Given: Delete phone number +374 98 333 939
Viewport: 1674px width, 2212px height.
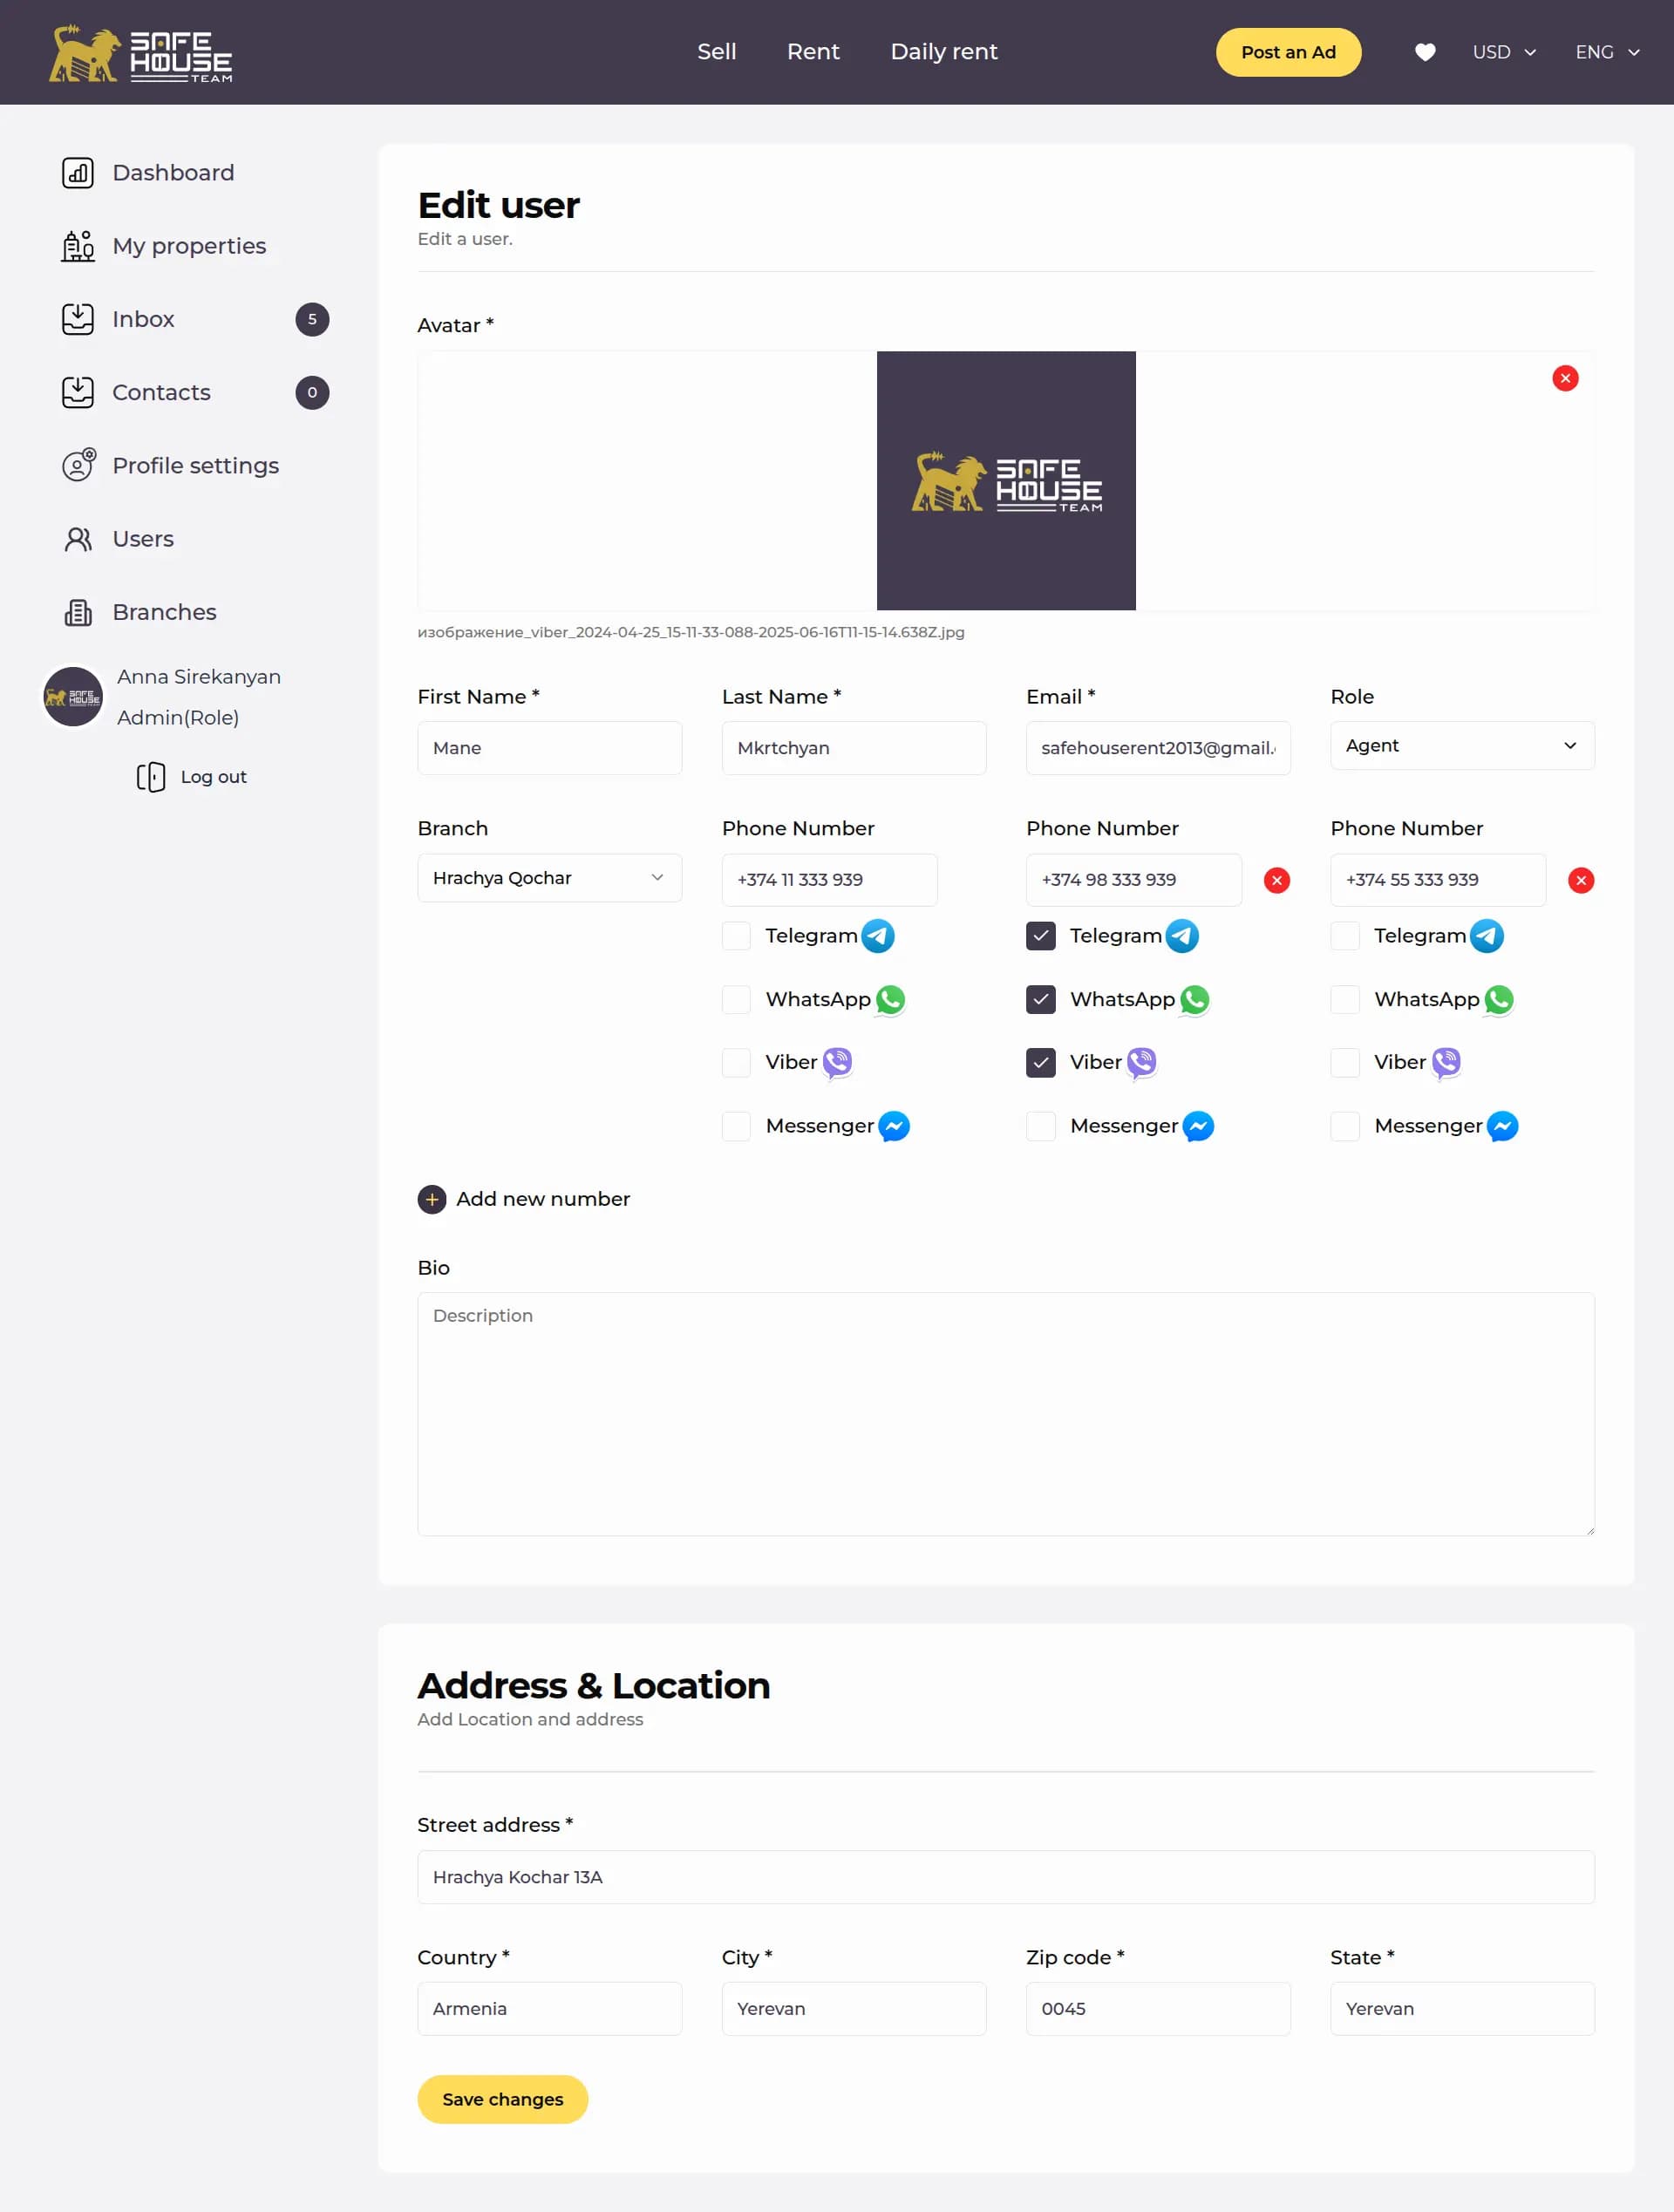Looking at the screenshot, I should coord(1276,880).
